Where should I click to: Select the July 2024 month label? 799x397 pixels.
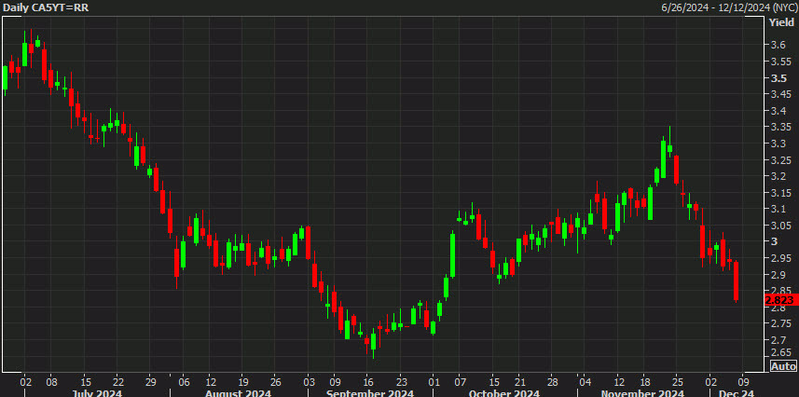coord(97,393)
